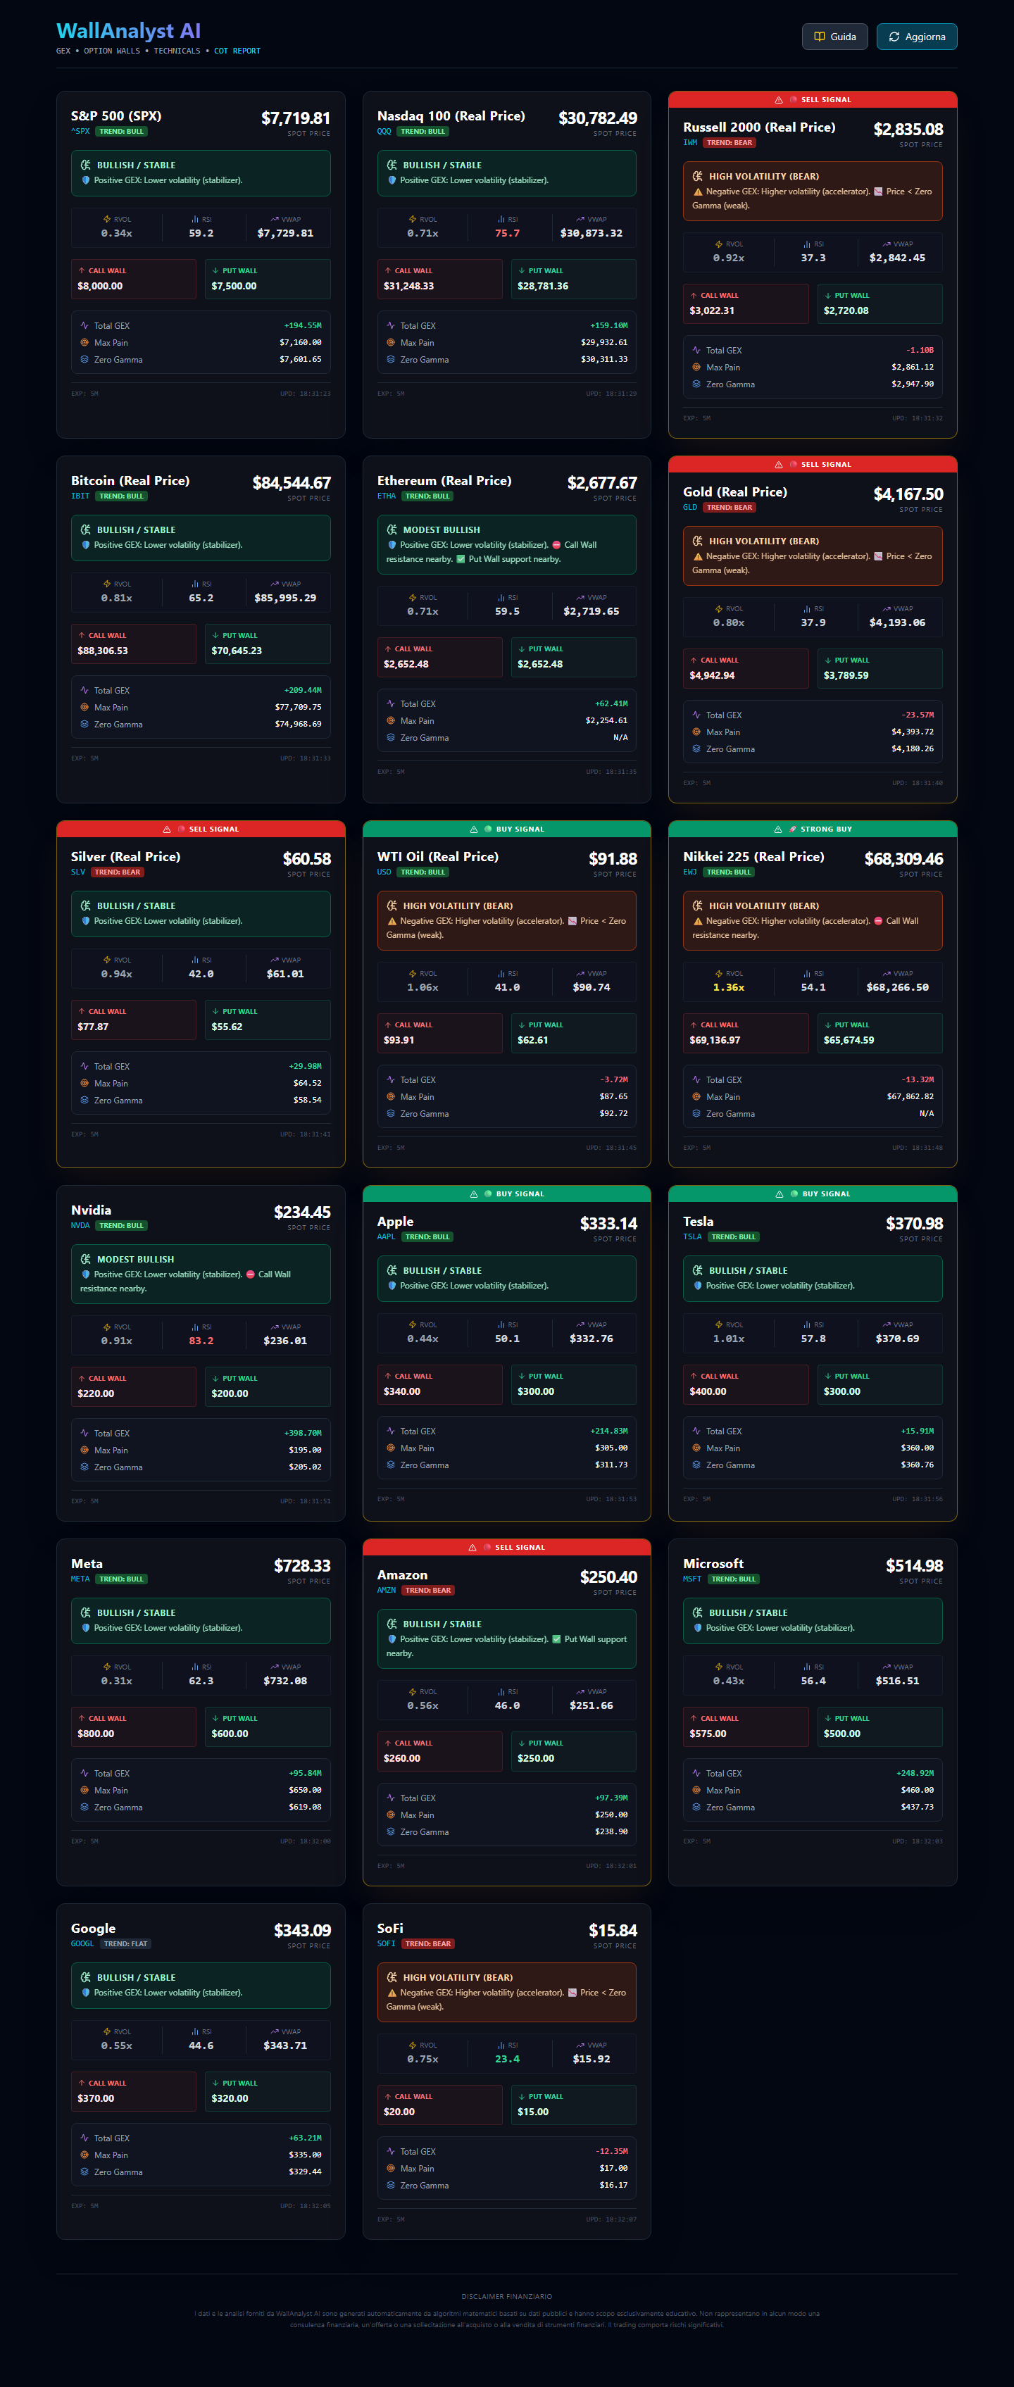Click the shield icon in Nasdaq 100 GEX note

point(392,181)
